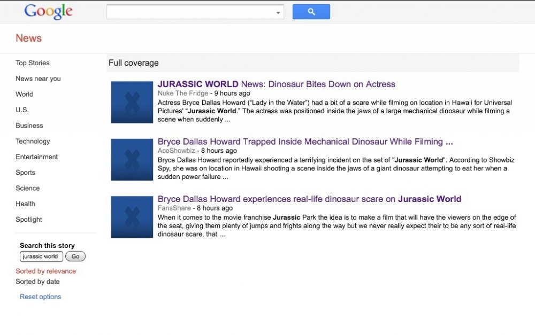Open the FansShare article thumbnail
This screenshot has height=335, width=535.
point(132,217)
